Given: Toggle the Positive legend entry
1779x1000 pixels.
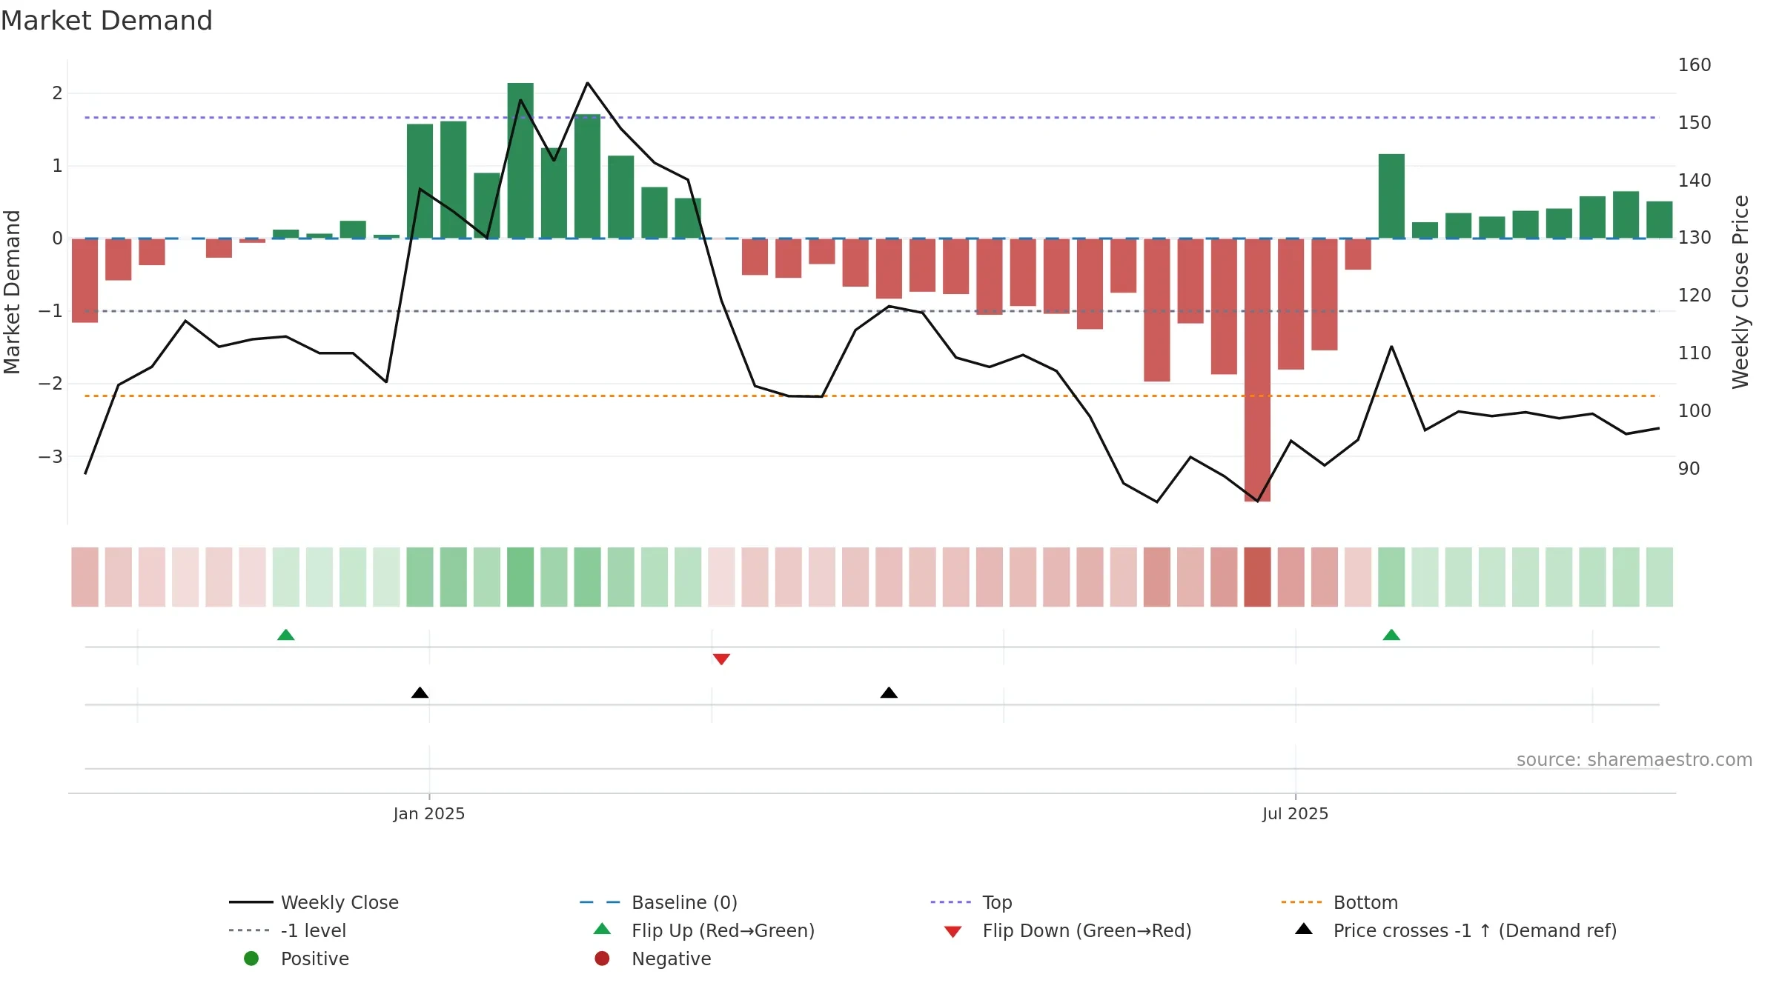Looking at the screenshot, I should click(296, 959).
